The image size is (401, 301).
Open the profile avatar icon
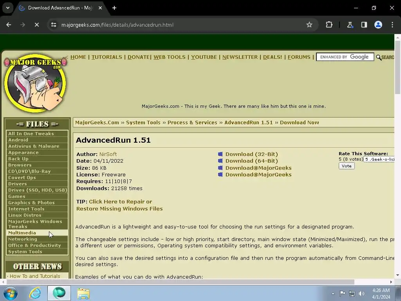click(378, 25)
